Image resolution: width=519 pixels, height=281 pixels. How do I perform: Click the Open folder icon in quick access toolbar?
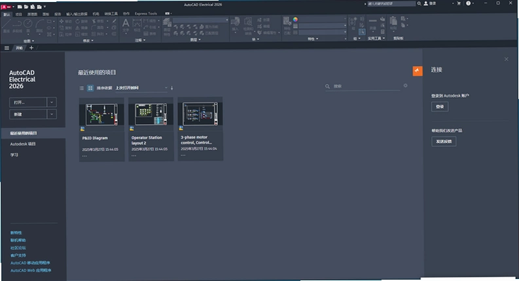(26, 7)
